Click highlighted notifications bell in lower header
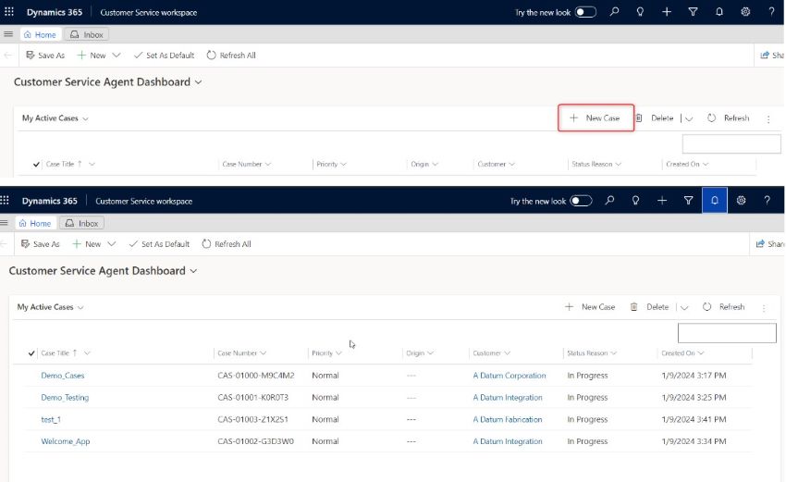This screenshot has width=786, height=482. click(x=715, y=201)
